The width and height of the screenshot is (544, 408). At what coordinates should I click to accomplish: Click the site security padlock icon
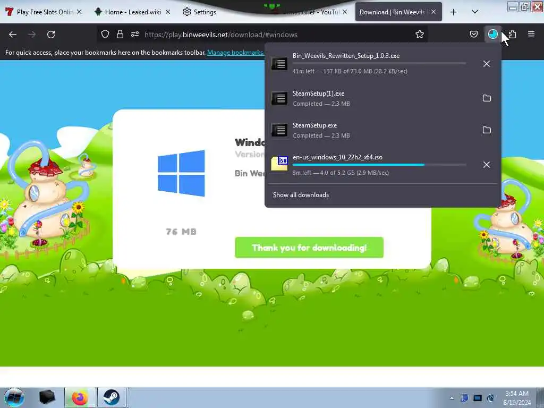click(120, 35)
